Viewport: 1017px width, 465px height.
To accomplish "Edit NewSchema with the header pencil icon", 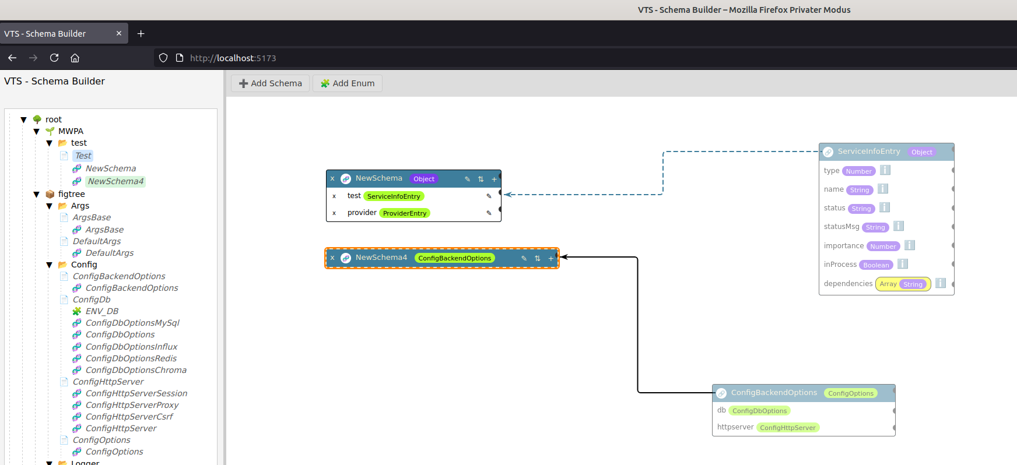I will [467, 179].
